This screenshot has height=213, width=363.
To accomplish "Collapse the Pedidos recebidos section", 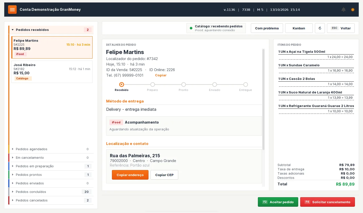I will tap(51, 30).
